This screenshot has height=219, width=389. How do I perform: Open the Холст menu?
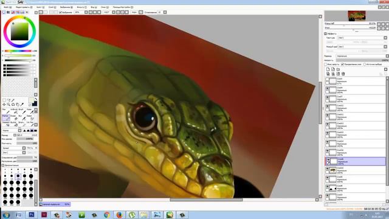coord(40,7)
